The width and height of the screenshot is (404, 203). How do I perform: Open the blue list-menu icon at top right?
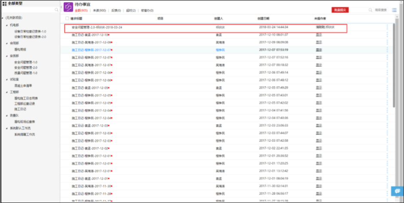pyautogui.click(x=394, y=10)
